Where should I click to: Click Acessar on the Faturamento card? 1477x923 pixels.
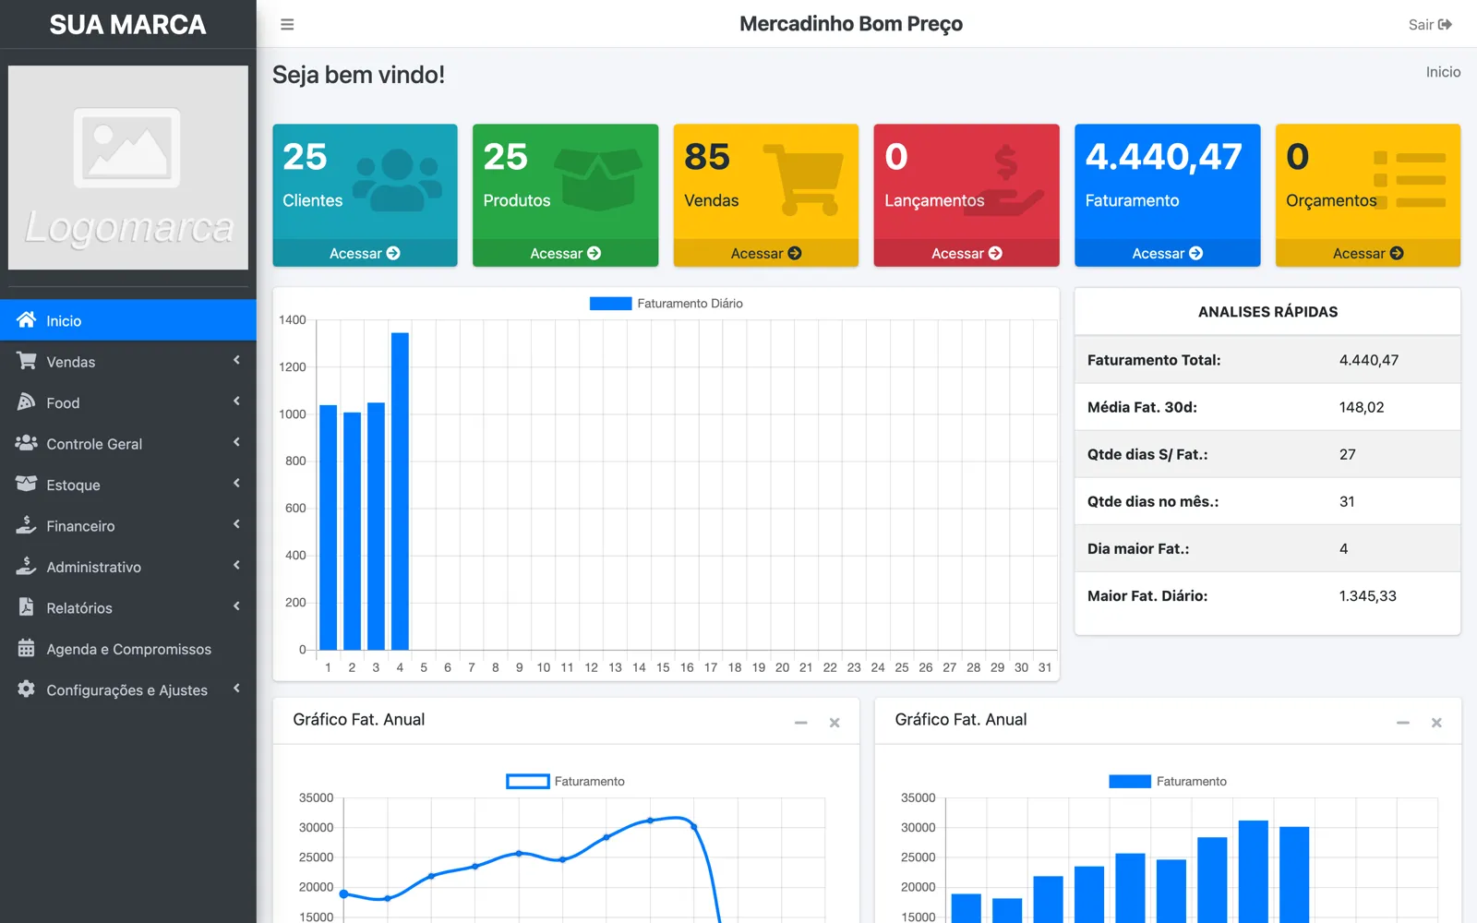tap(1167, 253)
